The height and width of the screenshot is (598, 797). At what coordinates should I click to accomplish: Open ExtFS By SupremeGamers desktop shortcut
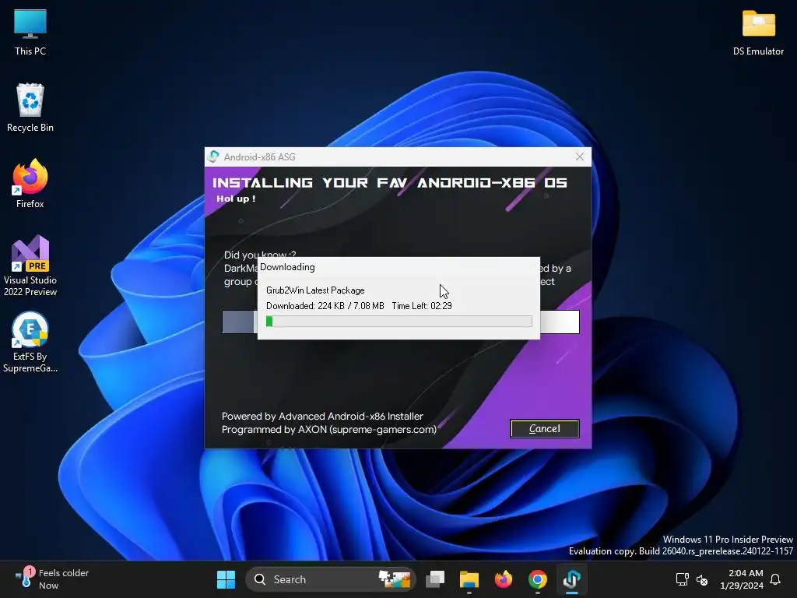click(30, 342)
